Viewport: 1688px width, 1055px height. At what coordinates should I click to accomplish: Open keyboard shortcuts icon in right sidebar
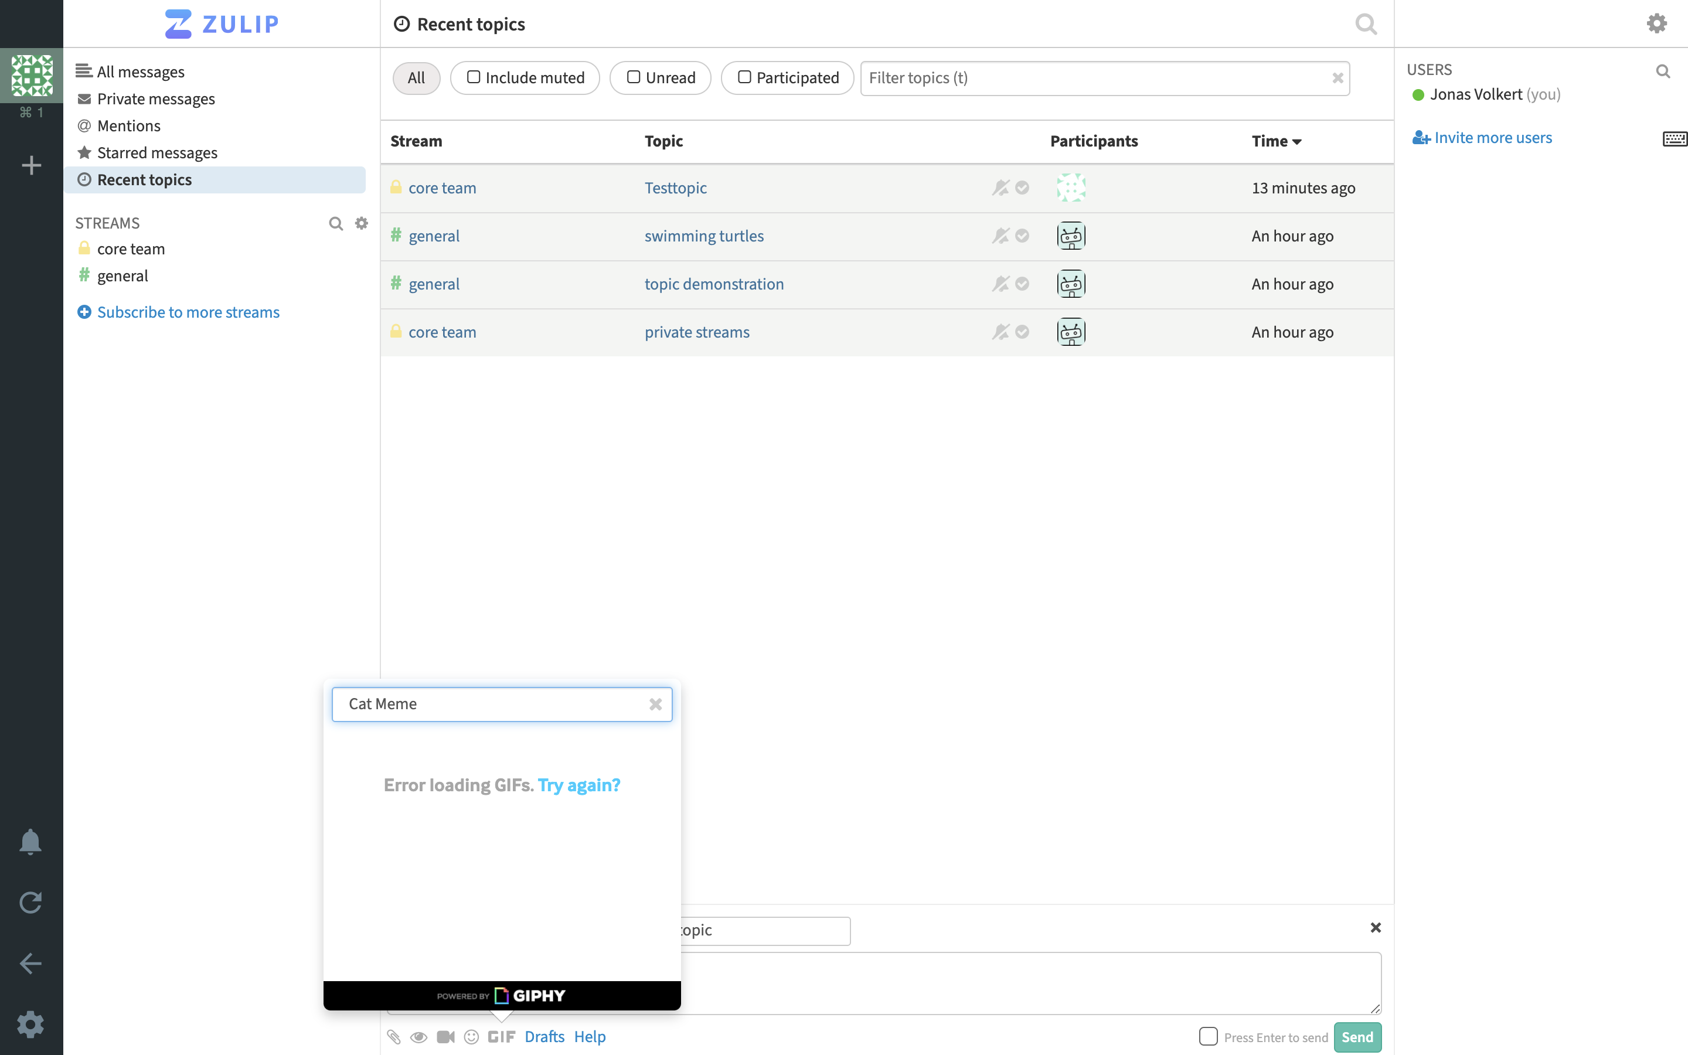coord(1674,138)
